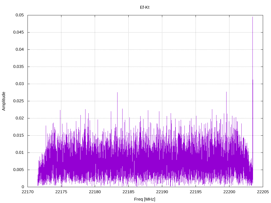This screenshot has height=203, width=271.
Task: Click the x-axis value 22180
Action: click(x=95, y=192)
